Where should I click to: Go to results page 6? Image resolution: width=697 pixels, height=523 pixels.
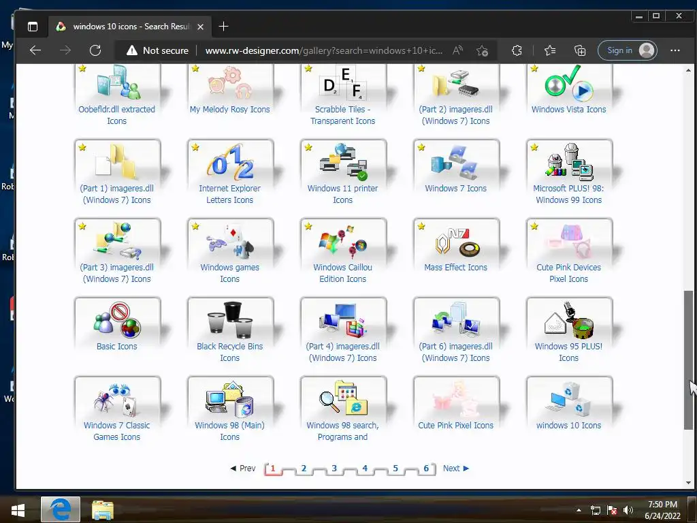click(x=426, y=469)
